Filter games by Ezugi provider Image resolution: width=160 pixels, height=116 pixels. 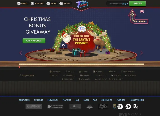(x=112, y=72)
